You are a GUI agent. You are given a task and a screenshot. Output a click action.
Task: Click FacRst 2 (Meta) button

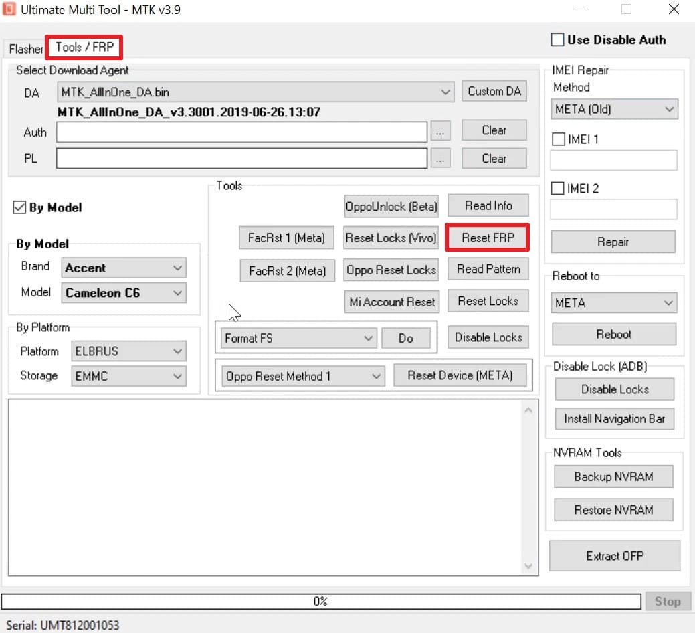pyautogui.click(x=287, y=270)
